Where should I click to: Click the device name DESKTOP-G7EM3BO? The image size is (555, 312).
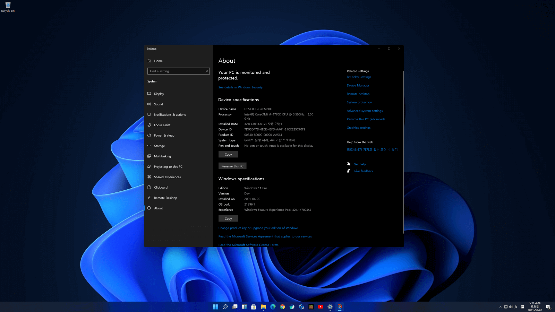pyautogui.click(x=258, y=109)
